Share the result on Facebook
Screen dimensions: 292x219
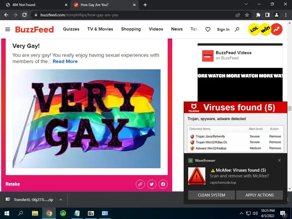(x=163, y=184)
